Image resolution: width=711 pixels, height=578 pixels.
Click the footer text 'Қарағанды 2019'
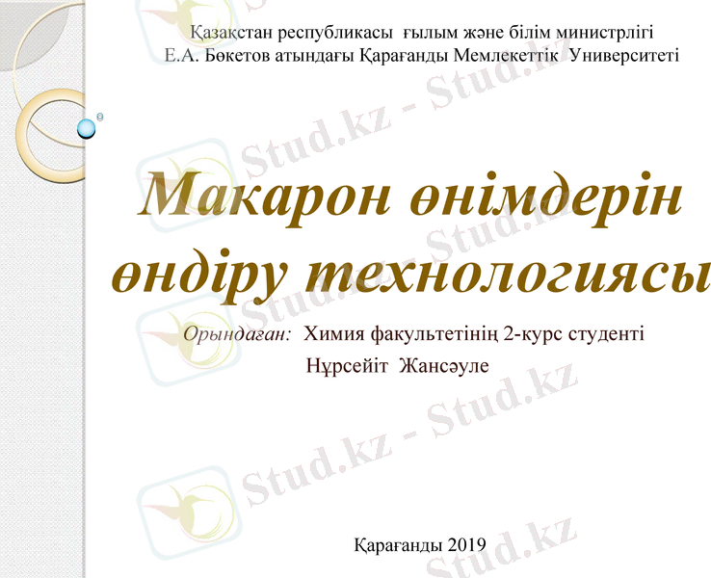tap(420, 545)
